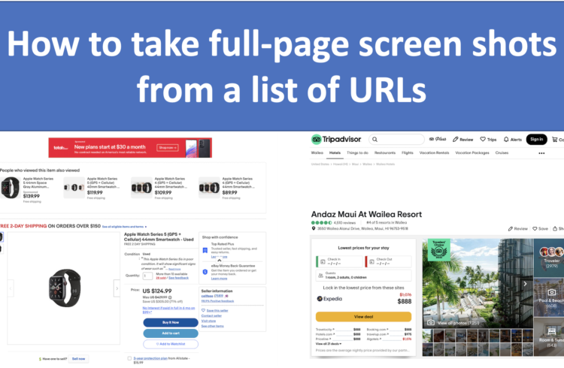Click the info icon beside Was price
The width and height of the screenshot is (564, 368).
pyautogui.click(x=170, y=297)
